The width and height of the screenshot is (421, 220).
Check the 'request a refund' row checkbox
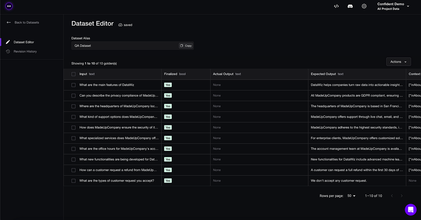point(73,170)
